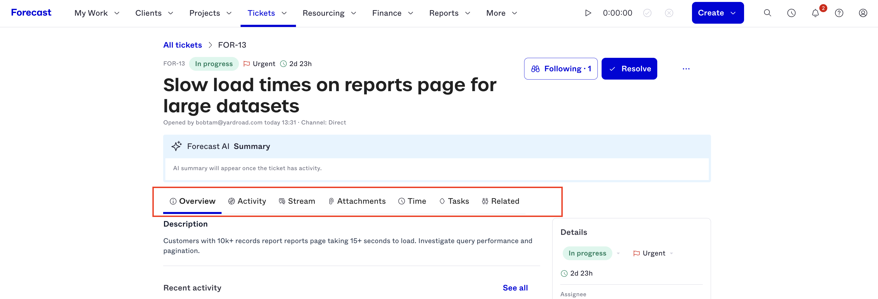Click the ticket title Slow load times
878x299 pixels.
pos(330,95)
